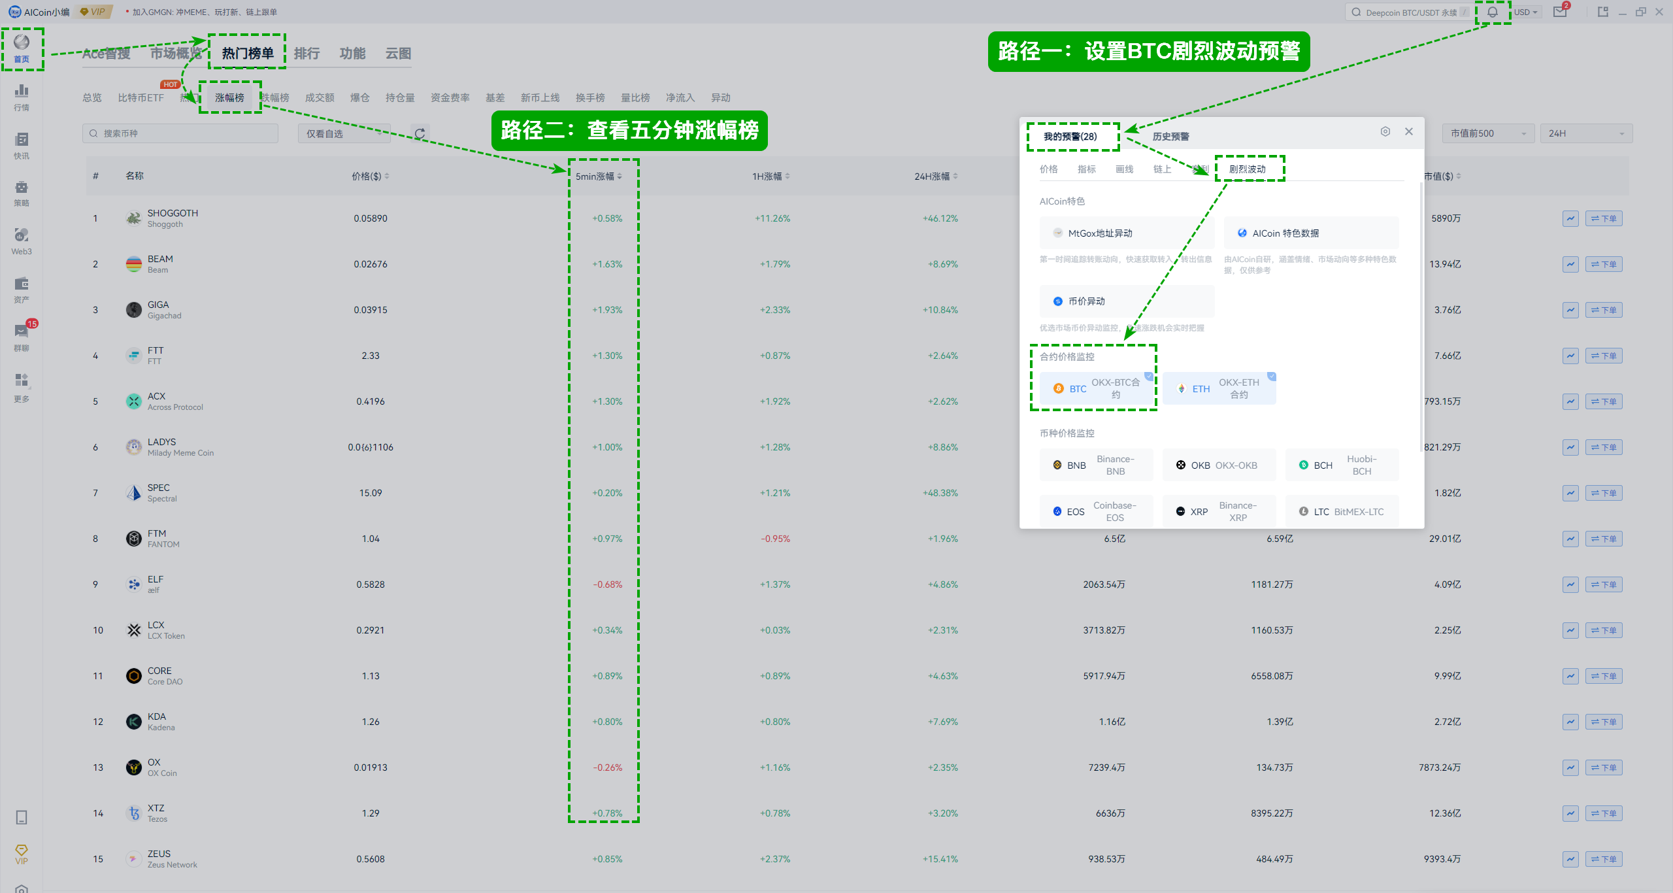Open chart icon for SHOGGOTH row
The image size is (1673, 893).
tap(1571, 218)
